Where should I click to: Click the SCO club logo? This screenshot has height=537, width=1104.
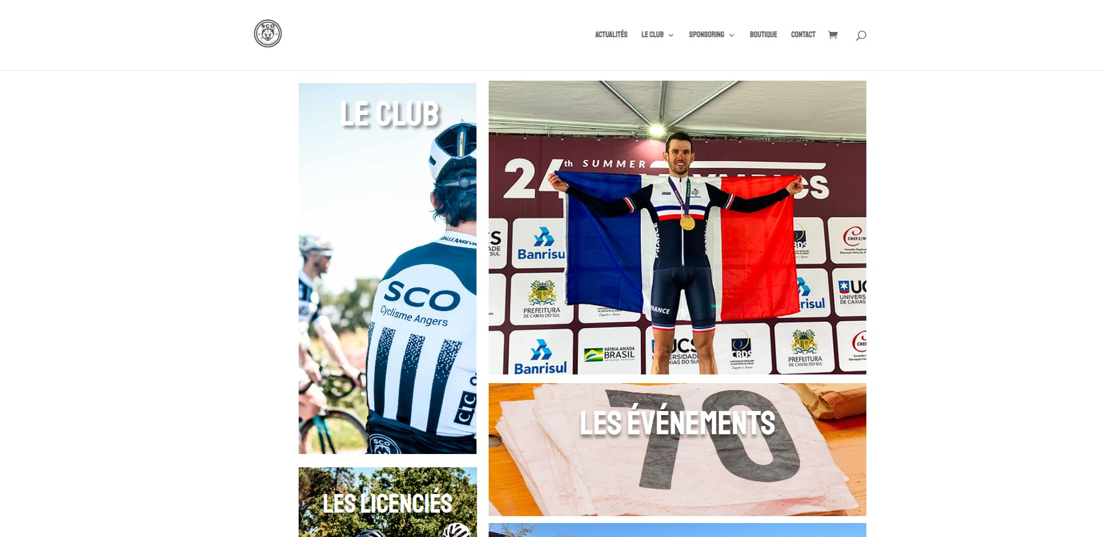268,34
